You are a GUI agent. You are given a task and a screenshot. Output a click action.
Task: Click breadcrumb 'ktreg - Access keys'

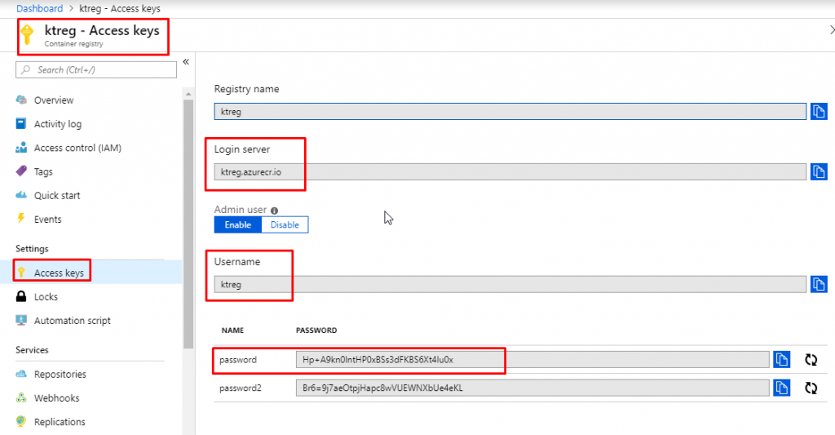point(120,8)
